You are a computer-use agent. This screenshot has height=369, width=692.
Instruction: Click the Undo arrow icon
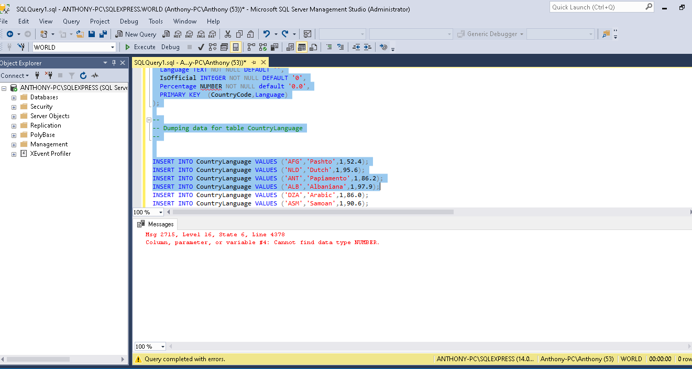[267, 34]
